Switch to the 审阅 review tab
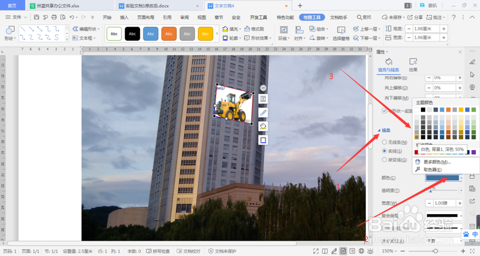 pos(184,17)
